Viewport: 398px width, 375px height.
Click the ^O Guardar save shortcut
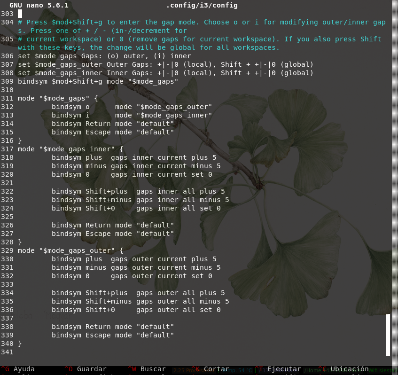pos(86,369)
